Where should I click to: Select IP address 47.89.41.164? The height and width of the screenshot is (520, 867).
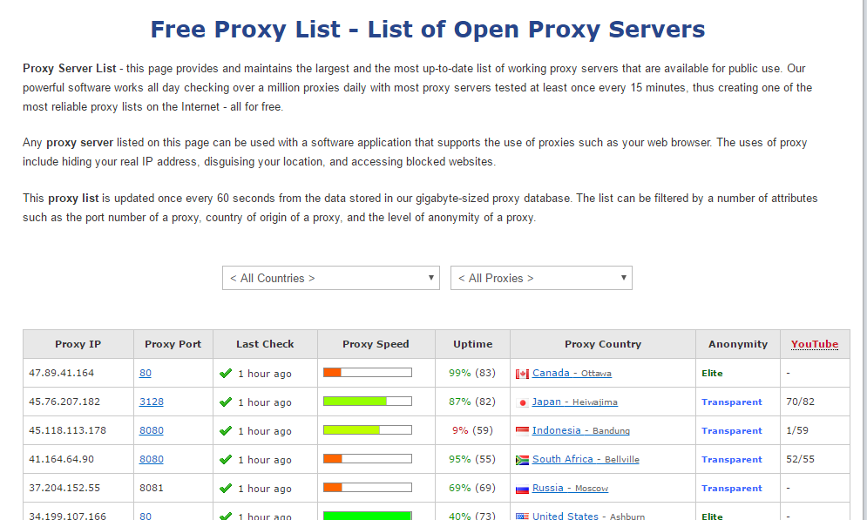tap(61, 373)
